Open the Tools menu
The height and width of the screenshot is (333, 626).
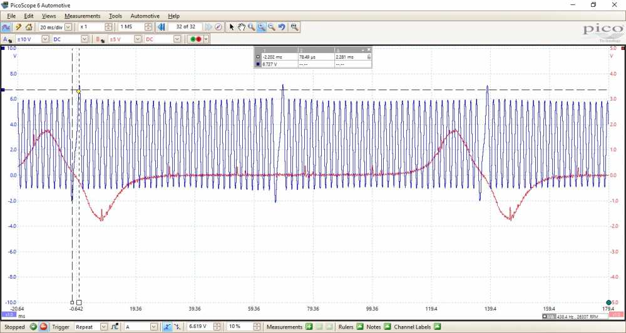pos(115,16)
